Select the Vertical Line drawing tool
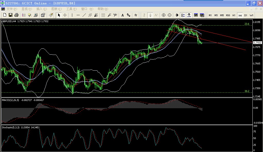 point(72,15)
